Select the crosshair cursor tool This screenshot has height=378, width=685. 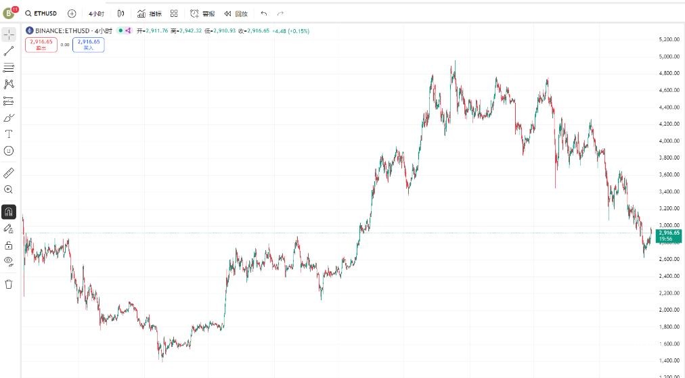click(9, 34)
